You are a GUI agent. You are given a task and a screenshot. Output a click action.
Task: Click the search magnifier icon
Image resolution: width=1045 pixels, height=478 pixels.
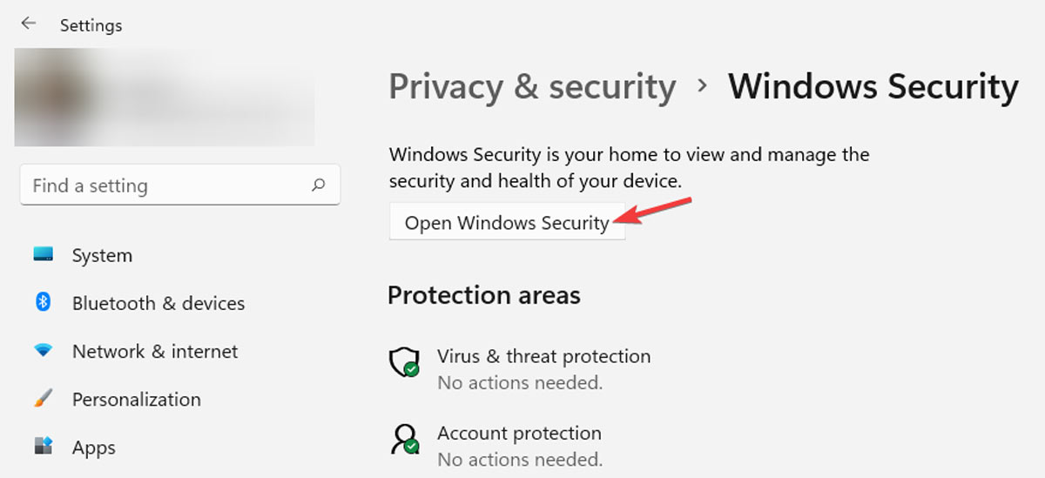(x=319, y=185)
